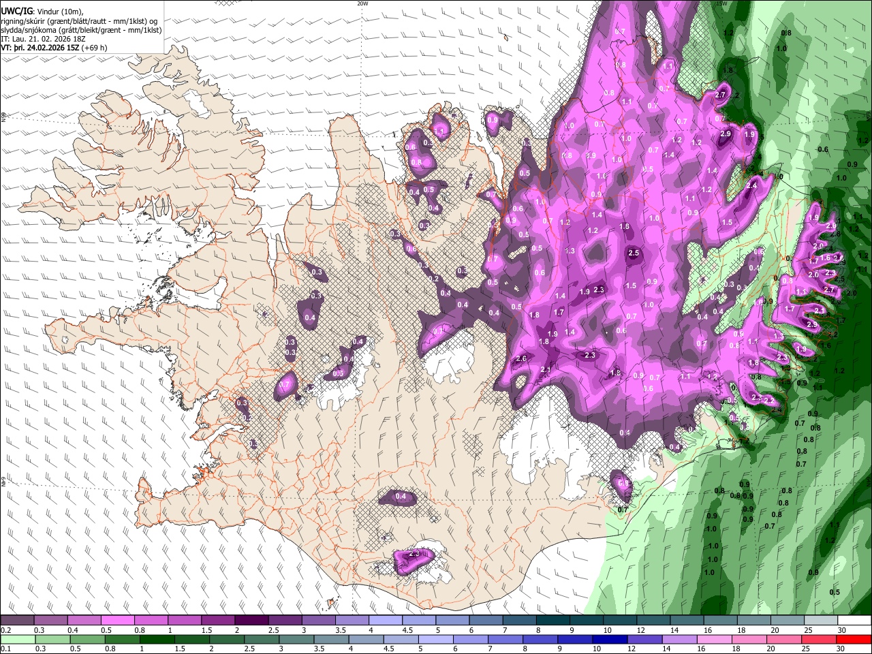The height and width of the screenshot is (654, 872).
Task: Click the 2.3 value on southern glacier
Action: tap(414, 554)
